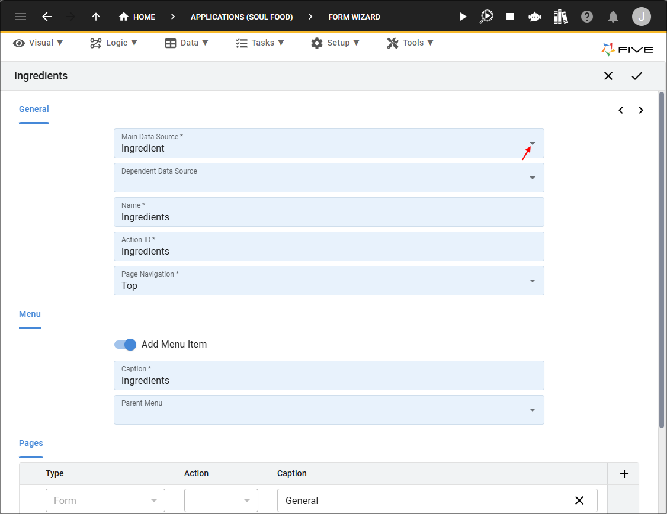Click the vertical page scrollbar
667x514 pixels.
point(662,259)
